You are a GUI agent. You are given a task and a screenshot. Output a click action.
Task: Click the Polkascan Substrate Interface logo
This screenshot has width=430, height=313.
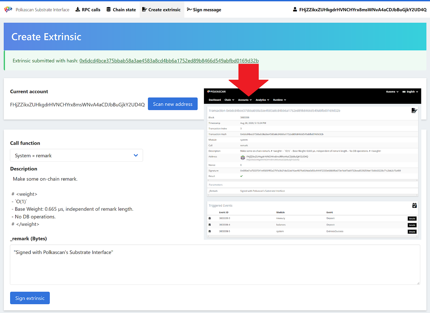[8, 10]
